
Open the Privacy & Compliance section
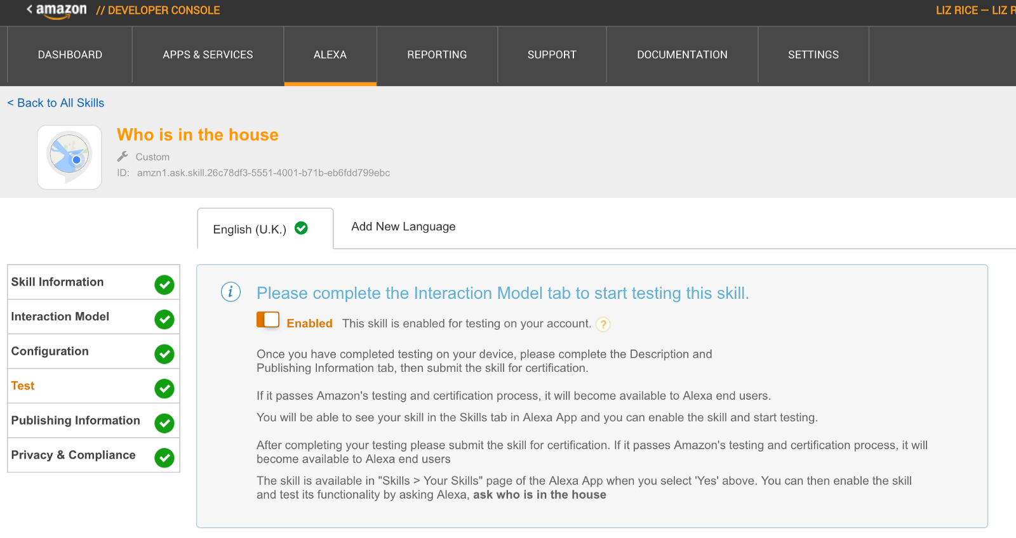click(x=93, y=455)
